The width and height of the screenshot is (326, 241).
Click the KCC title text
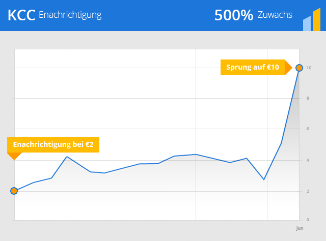(21, 15)
